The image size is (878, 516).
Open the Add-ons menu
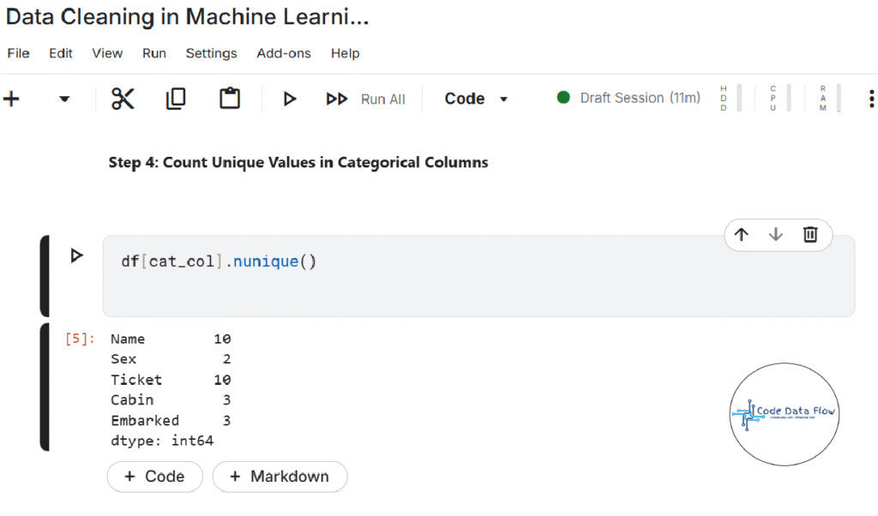(x=284, y=53)
